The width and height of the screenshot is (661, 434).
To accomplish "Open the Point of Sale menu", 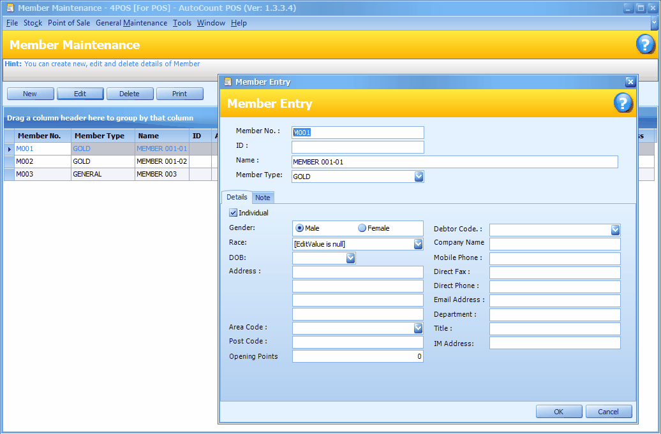I will [x=69, y=23].
